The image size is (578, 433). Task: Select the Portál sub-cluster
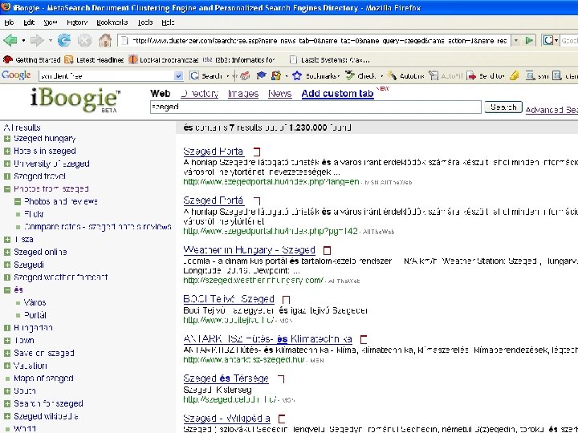coord(35,315)
